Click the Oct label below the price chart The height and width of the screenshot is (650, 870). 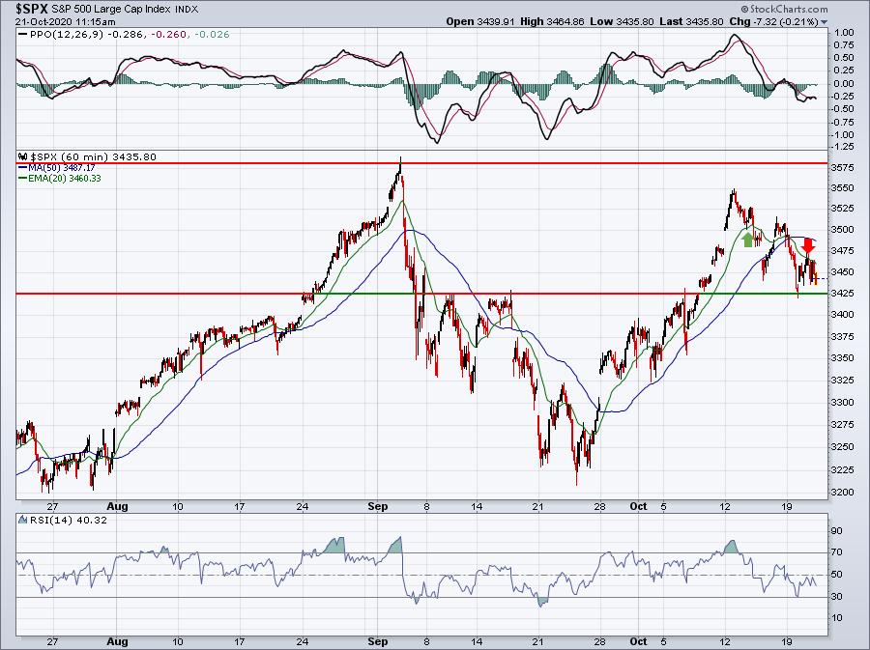click(x=638, y=506)
